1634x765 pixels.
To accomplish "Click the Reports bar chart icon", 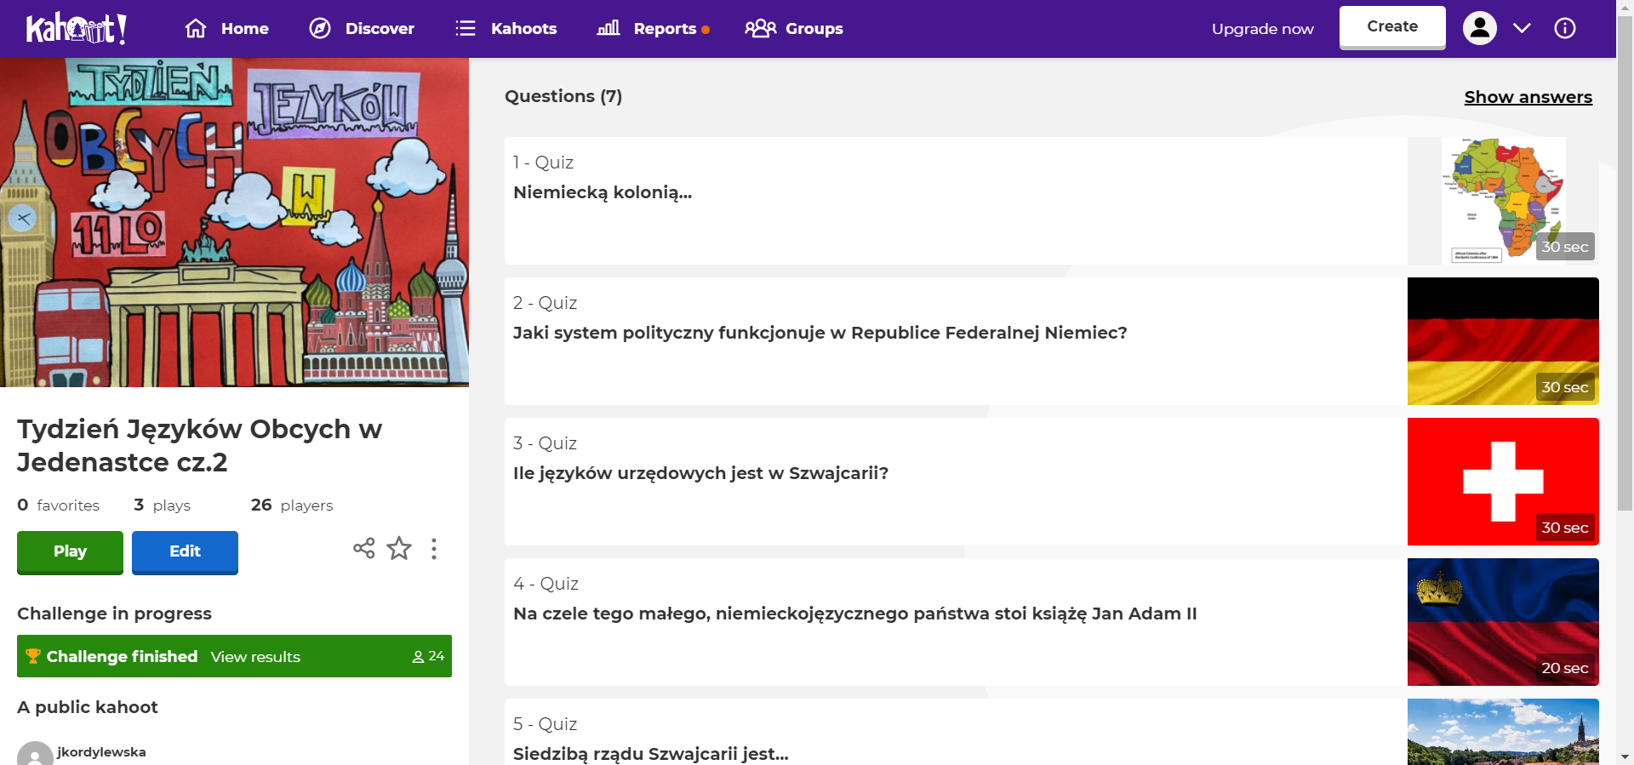I will pos(608,29).
